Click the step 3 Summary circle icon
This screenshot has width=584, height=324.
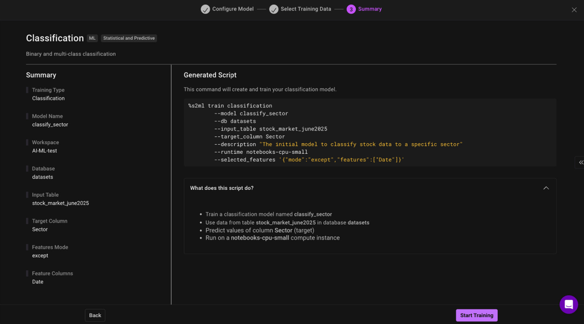[351, 9]
